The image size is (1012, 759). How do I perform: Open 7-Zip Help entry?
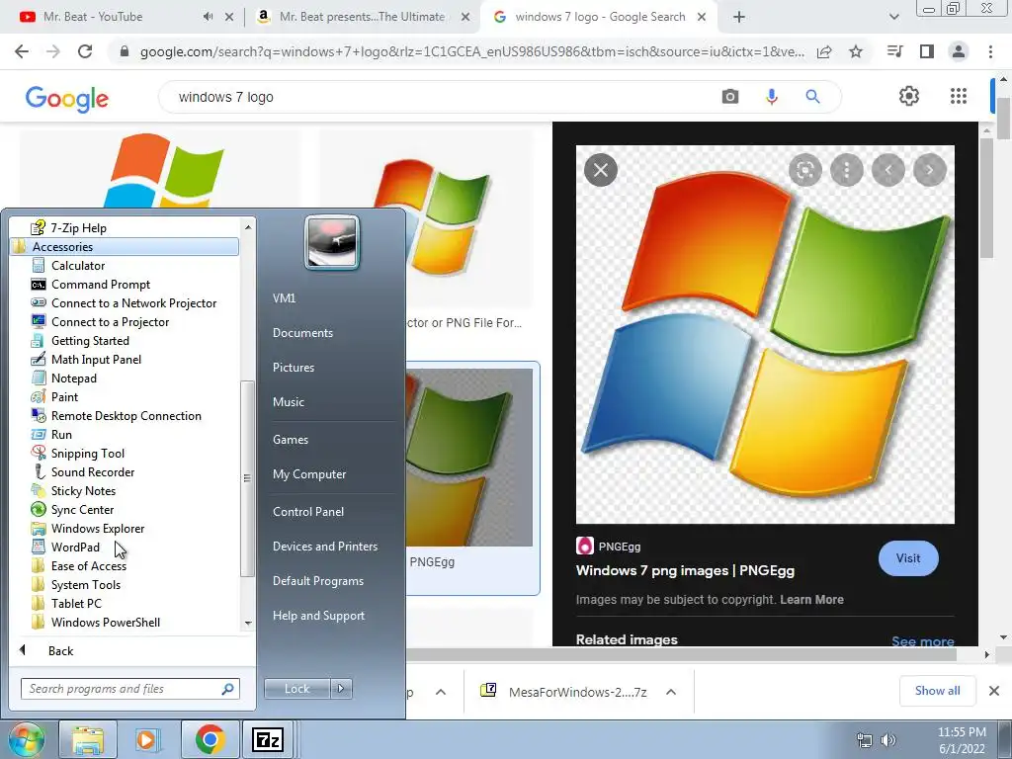point(78,227)
